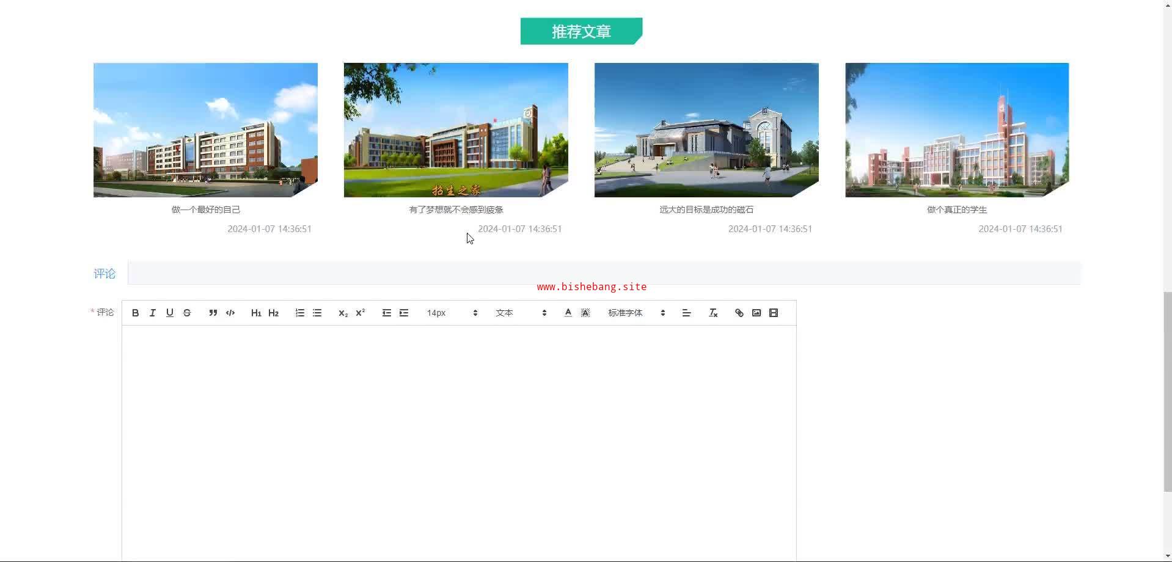The width and height of the screenshot is (1172, 562).
Task: Open article thumbnail for 做个真正的学生
Action: click(957, 130)
